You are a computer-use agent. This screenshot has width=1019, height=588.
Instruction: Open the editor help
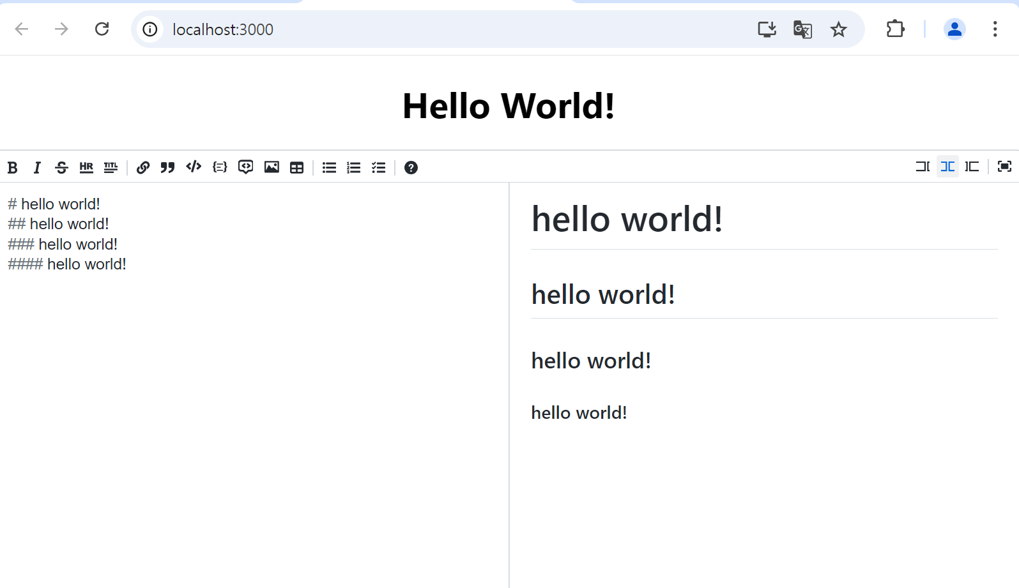pos(411,167)
